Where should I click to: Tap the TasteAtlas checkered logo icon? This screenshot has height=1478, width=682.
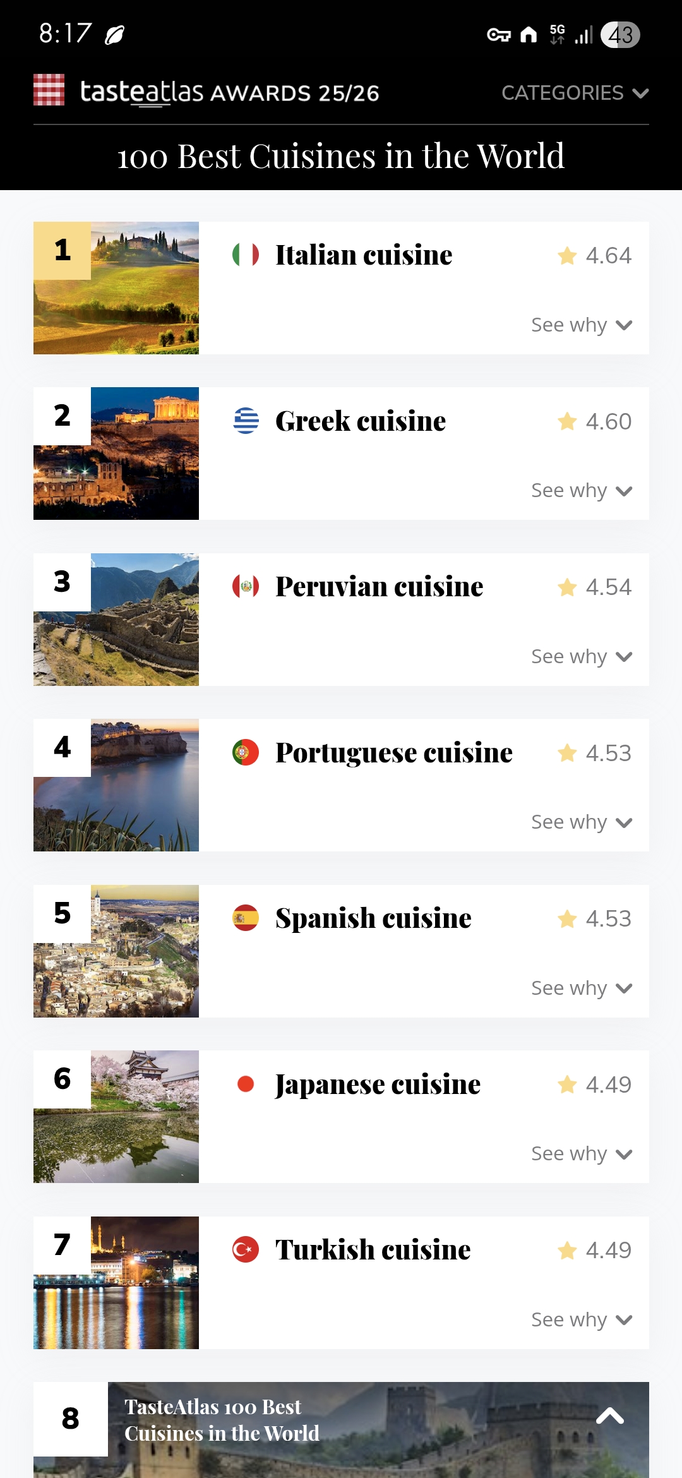coord(49,90)
